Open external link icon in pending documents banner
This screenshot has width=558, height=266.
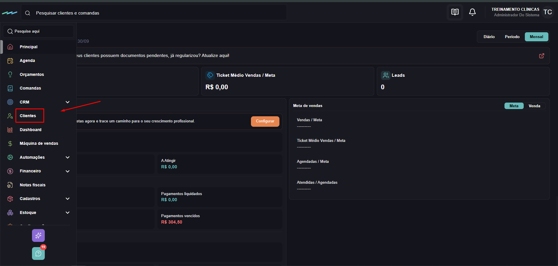(541, 56)
